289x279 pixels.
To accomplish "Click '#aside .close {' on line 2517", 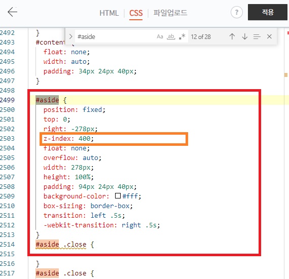I will pyautogui.click(x=65, y=273).
